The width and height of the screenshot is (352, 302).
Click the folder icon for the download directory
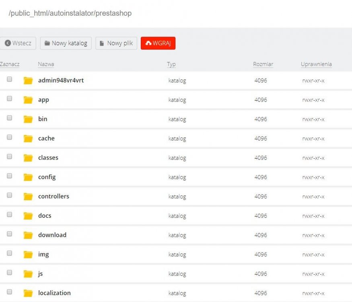pyautogui.click(x=28, y=235)
